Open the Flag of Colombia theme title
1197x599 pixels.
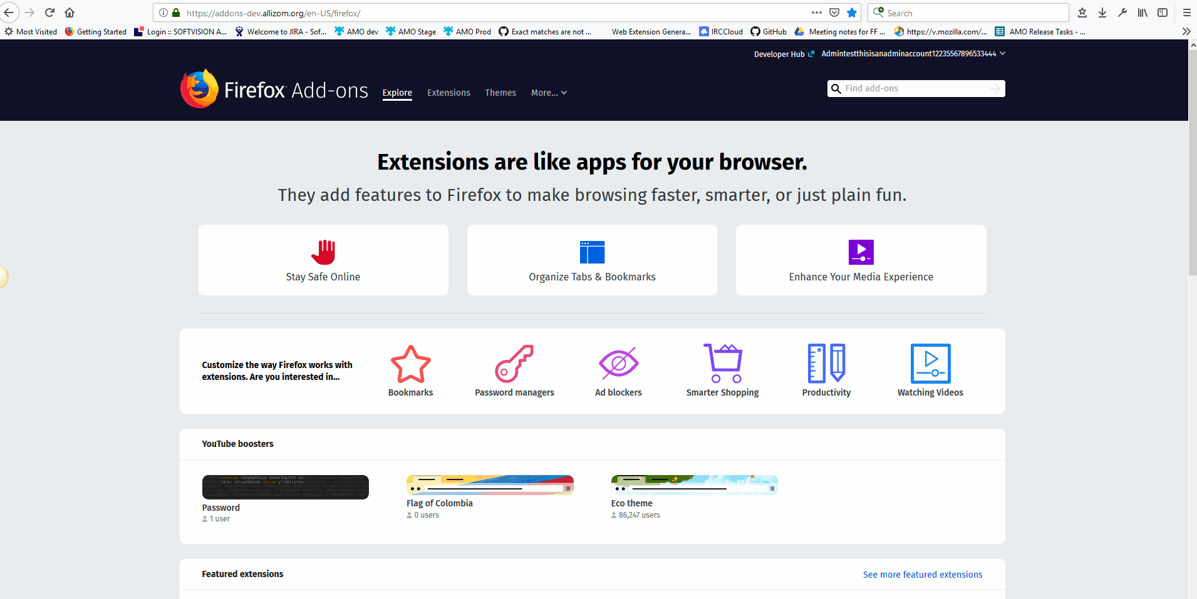(440, 503)
